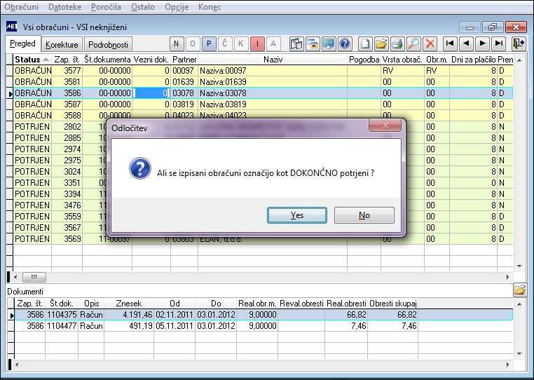The image size is (534, 380).
Task: Toggle the N status filter button
Action: click(177, 44)
